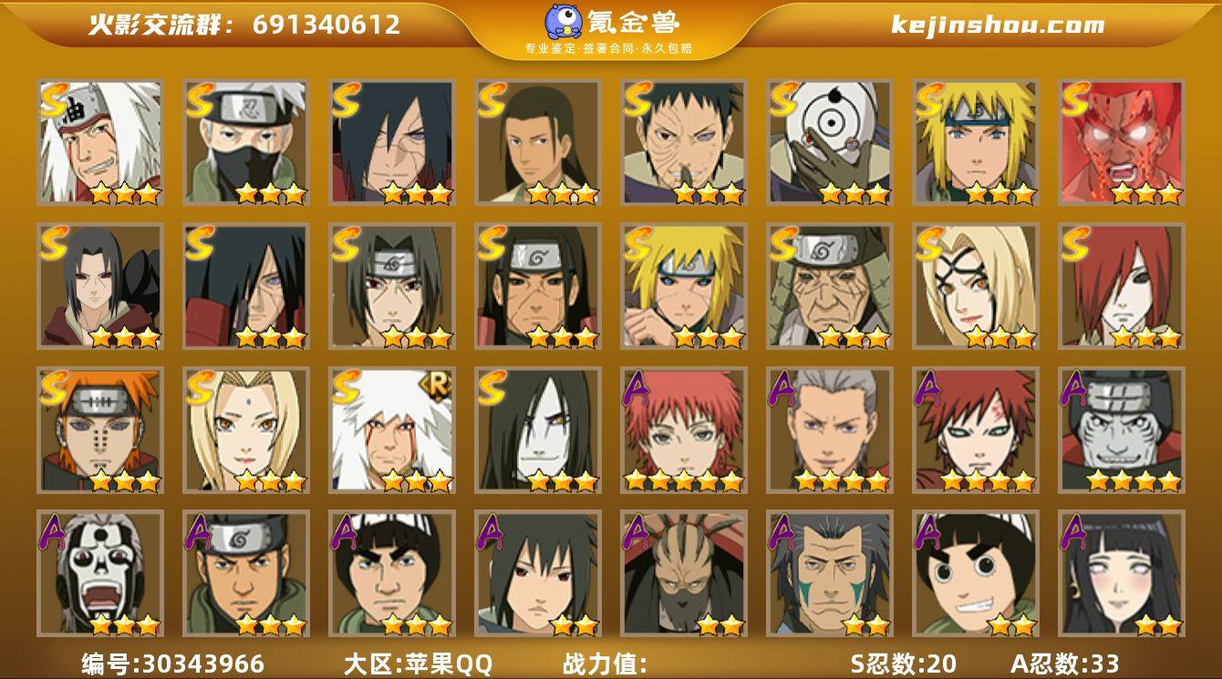The width and height of the screenshot is (1222, 679).
Task: Click the kejinshou.com website text
Action: [998, 25]
